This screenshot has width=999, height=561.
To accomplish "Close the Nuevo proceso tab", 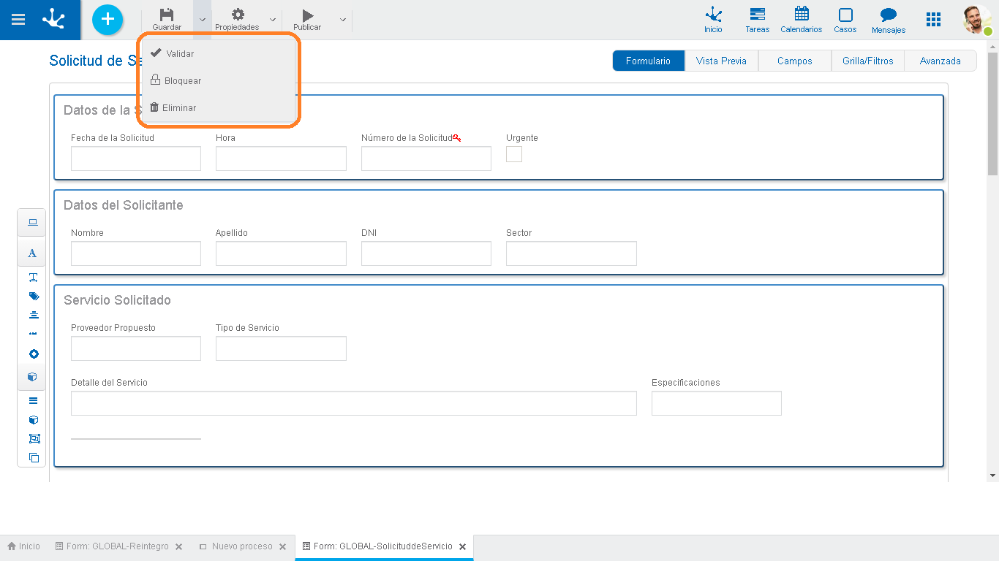I will click(x=282, y=546).
